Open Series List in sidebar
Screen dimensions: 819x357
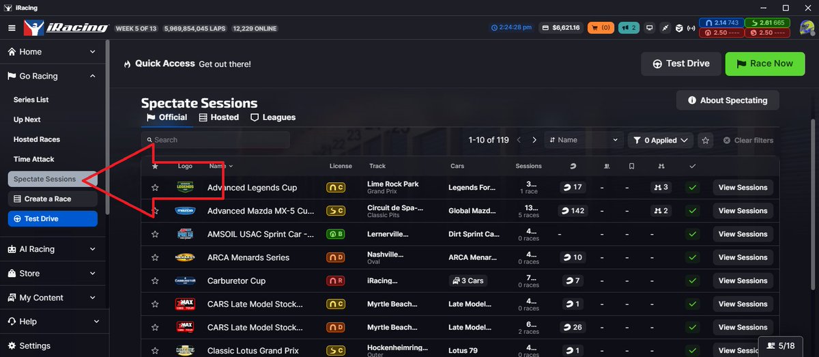(31, 100)
